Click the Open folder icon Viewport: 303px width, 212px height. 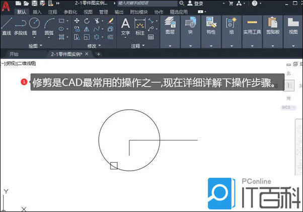(x=26, y=4)
